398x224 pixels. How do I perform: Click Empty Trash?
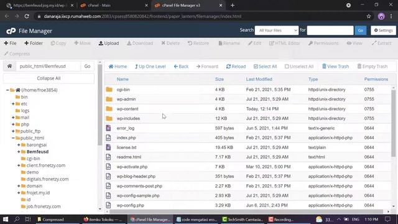click(372, 67)
